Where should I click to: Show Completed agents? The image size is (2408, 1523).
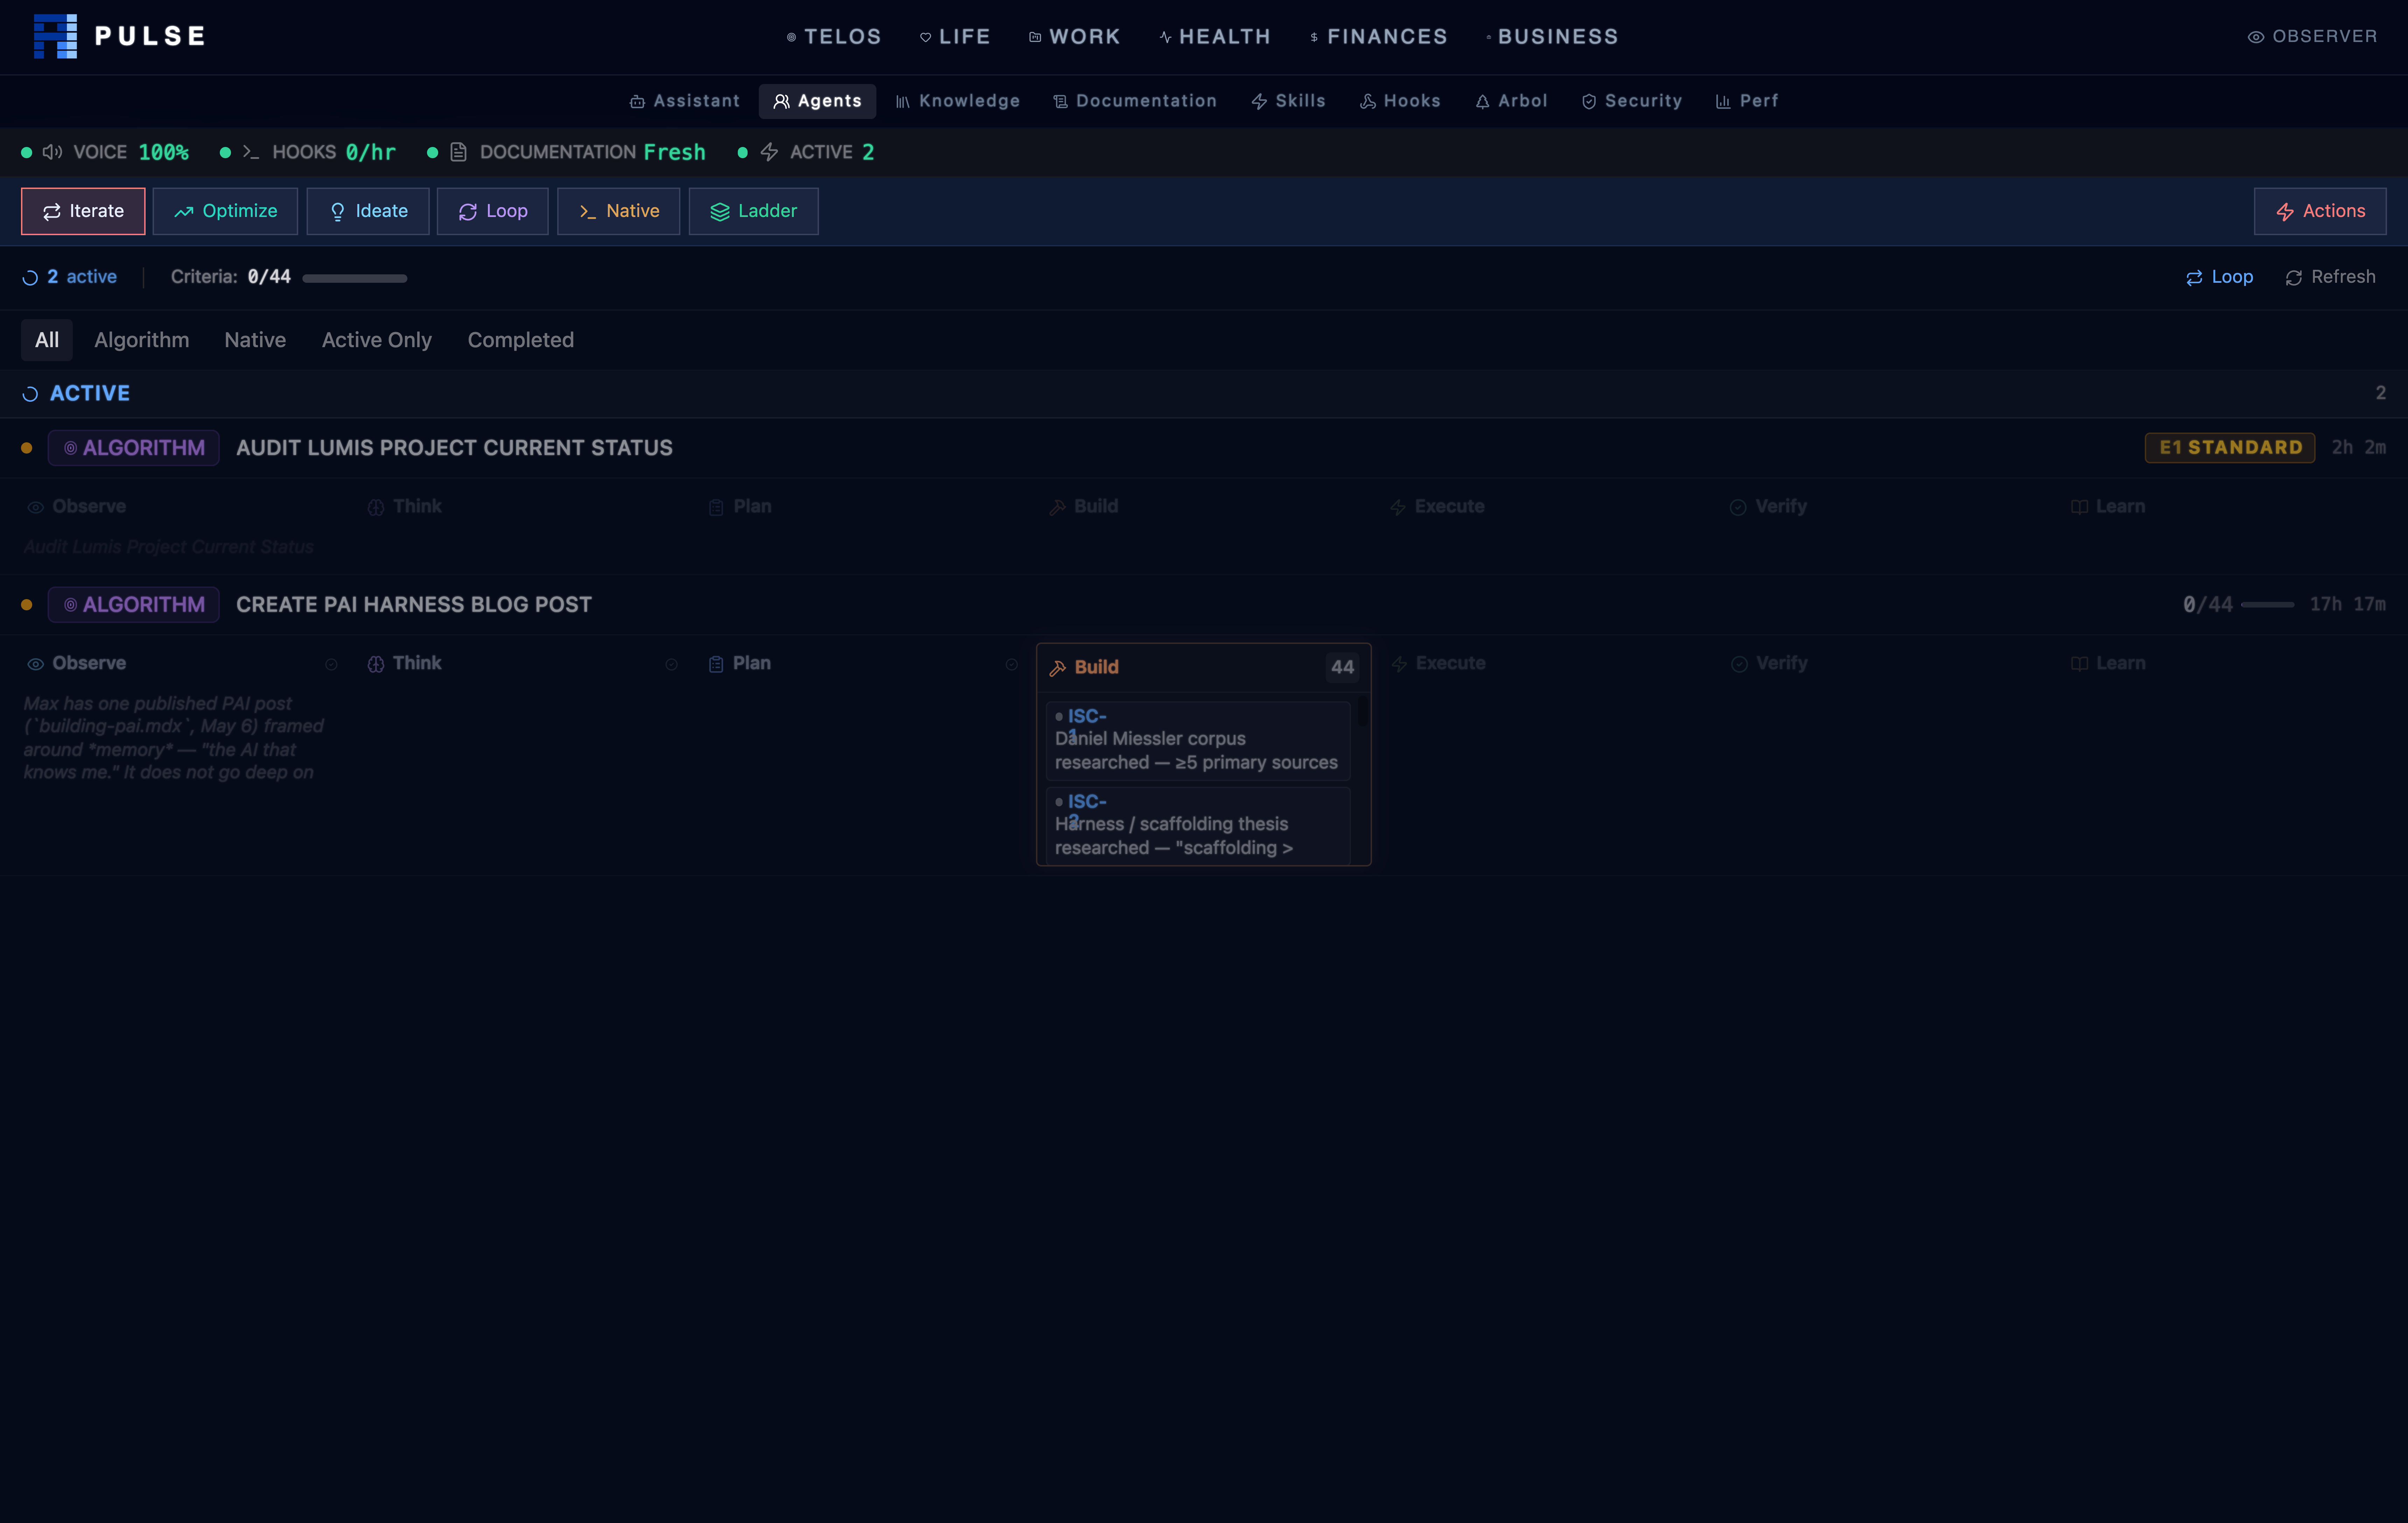tap(521, 340)
